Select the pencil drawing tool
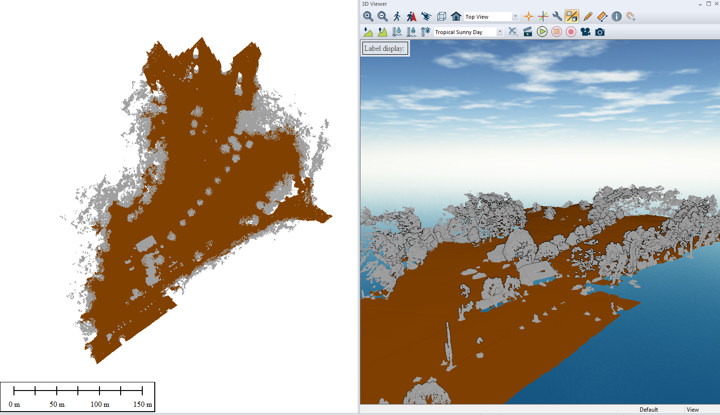This screenshot has height=415, width=720. click(x=588, y=17)
